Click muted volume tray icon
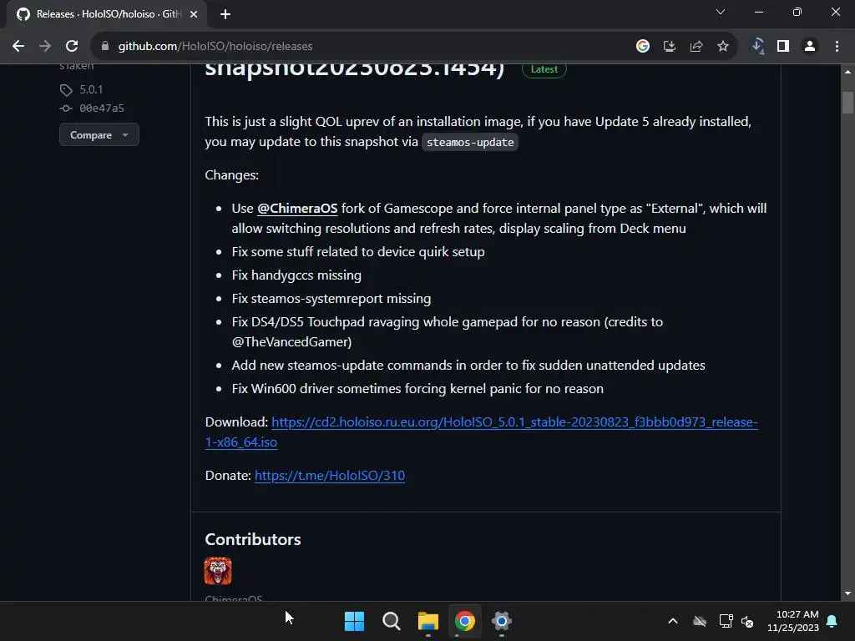The height and width of the screenshot is (641, 855). click(x=747, y=621)
